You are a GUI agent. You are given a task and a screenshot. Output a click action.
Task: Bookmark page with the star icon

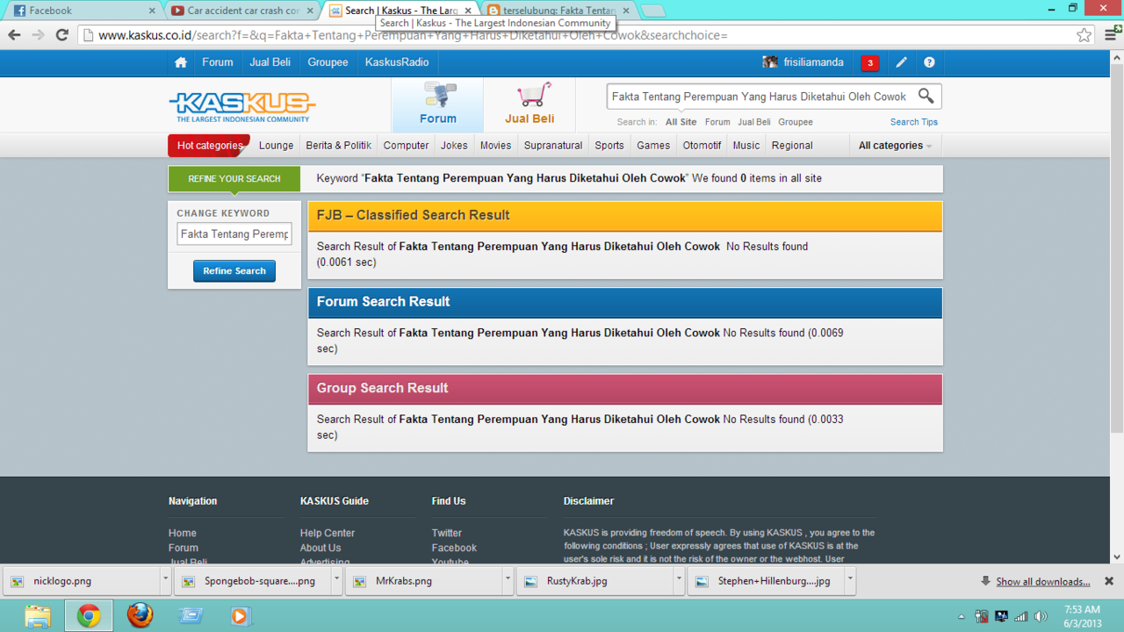point(1084,35)
